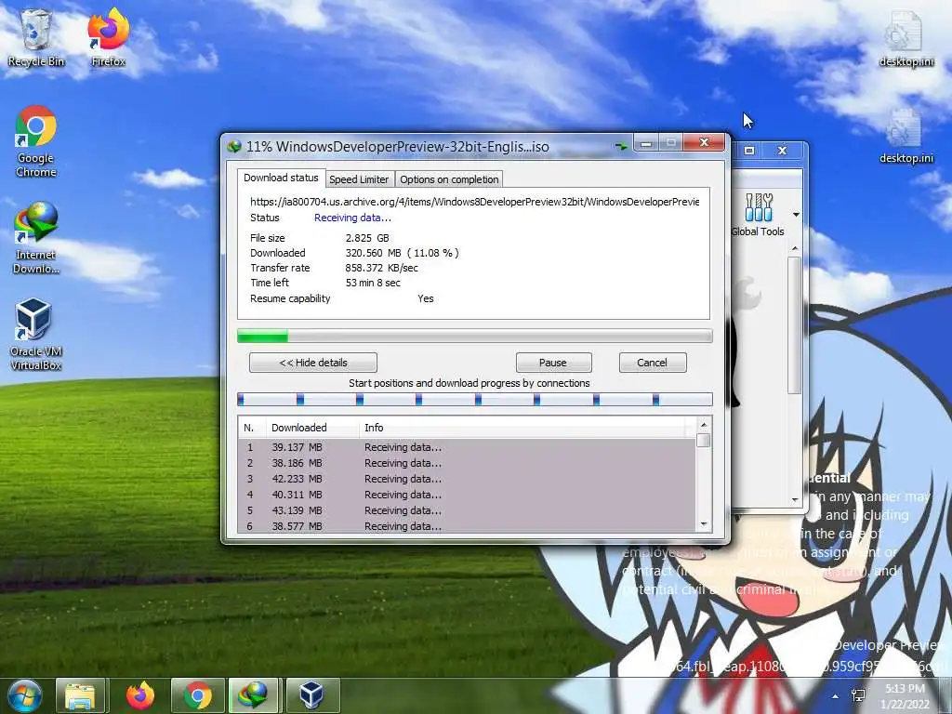
Task: Pause the download
Action: [x=553, y=363]
